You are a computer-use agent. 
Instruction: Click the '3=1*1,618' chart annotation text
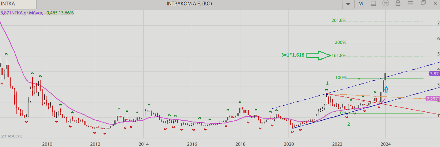293,55
